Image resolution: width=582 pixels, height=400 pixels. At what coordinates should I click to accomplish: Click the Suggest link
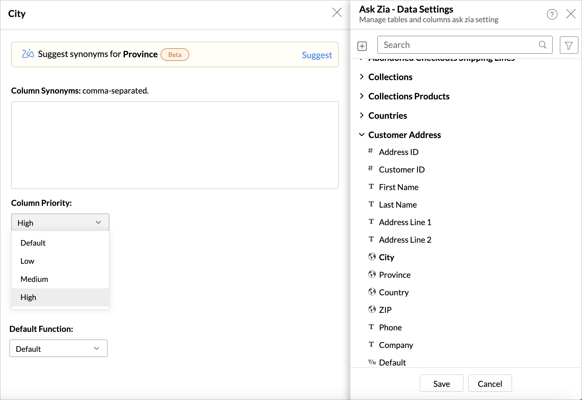tap(317, 55)
